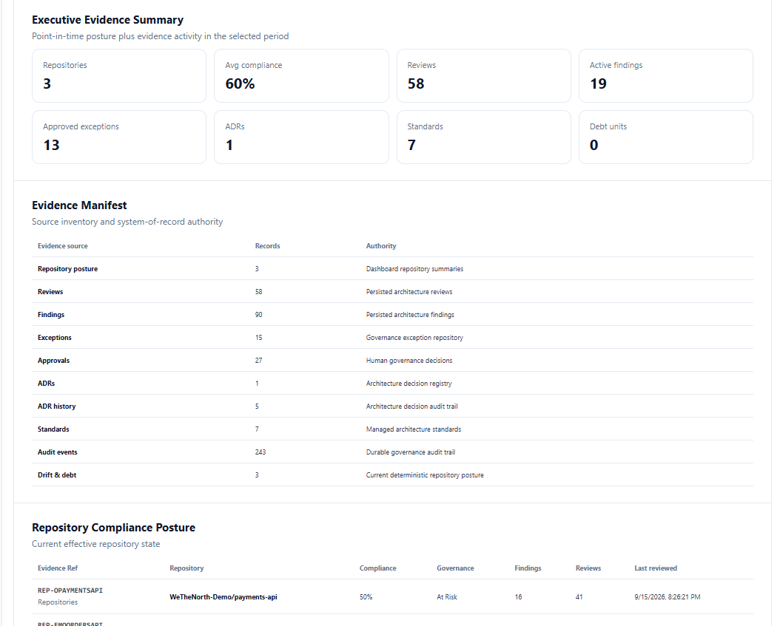Image resolution: width=780 pixels, height=626 pixels.
Task: Open the Avg compliance summary card
Action: tap(301, 75)
